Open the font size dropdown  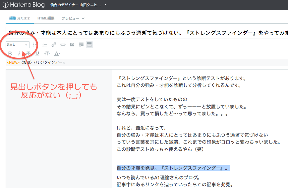point(47,53)
